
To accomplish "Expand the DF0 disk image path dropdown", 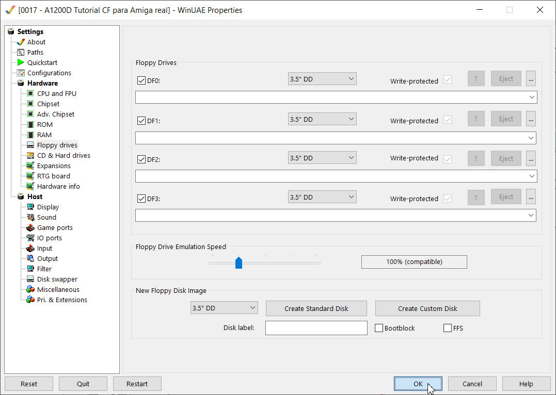I will tap(532, 97).
